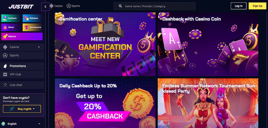Viewport: 268px width, 128px height.
Task: Open the Missions rocket tile
Action: 22,36
